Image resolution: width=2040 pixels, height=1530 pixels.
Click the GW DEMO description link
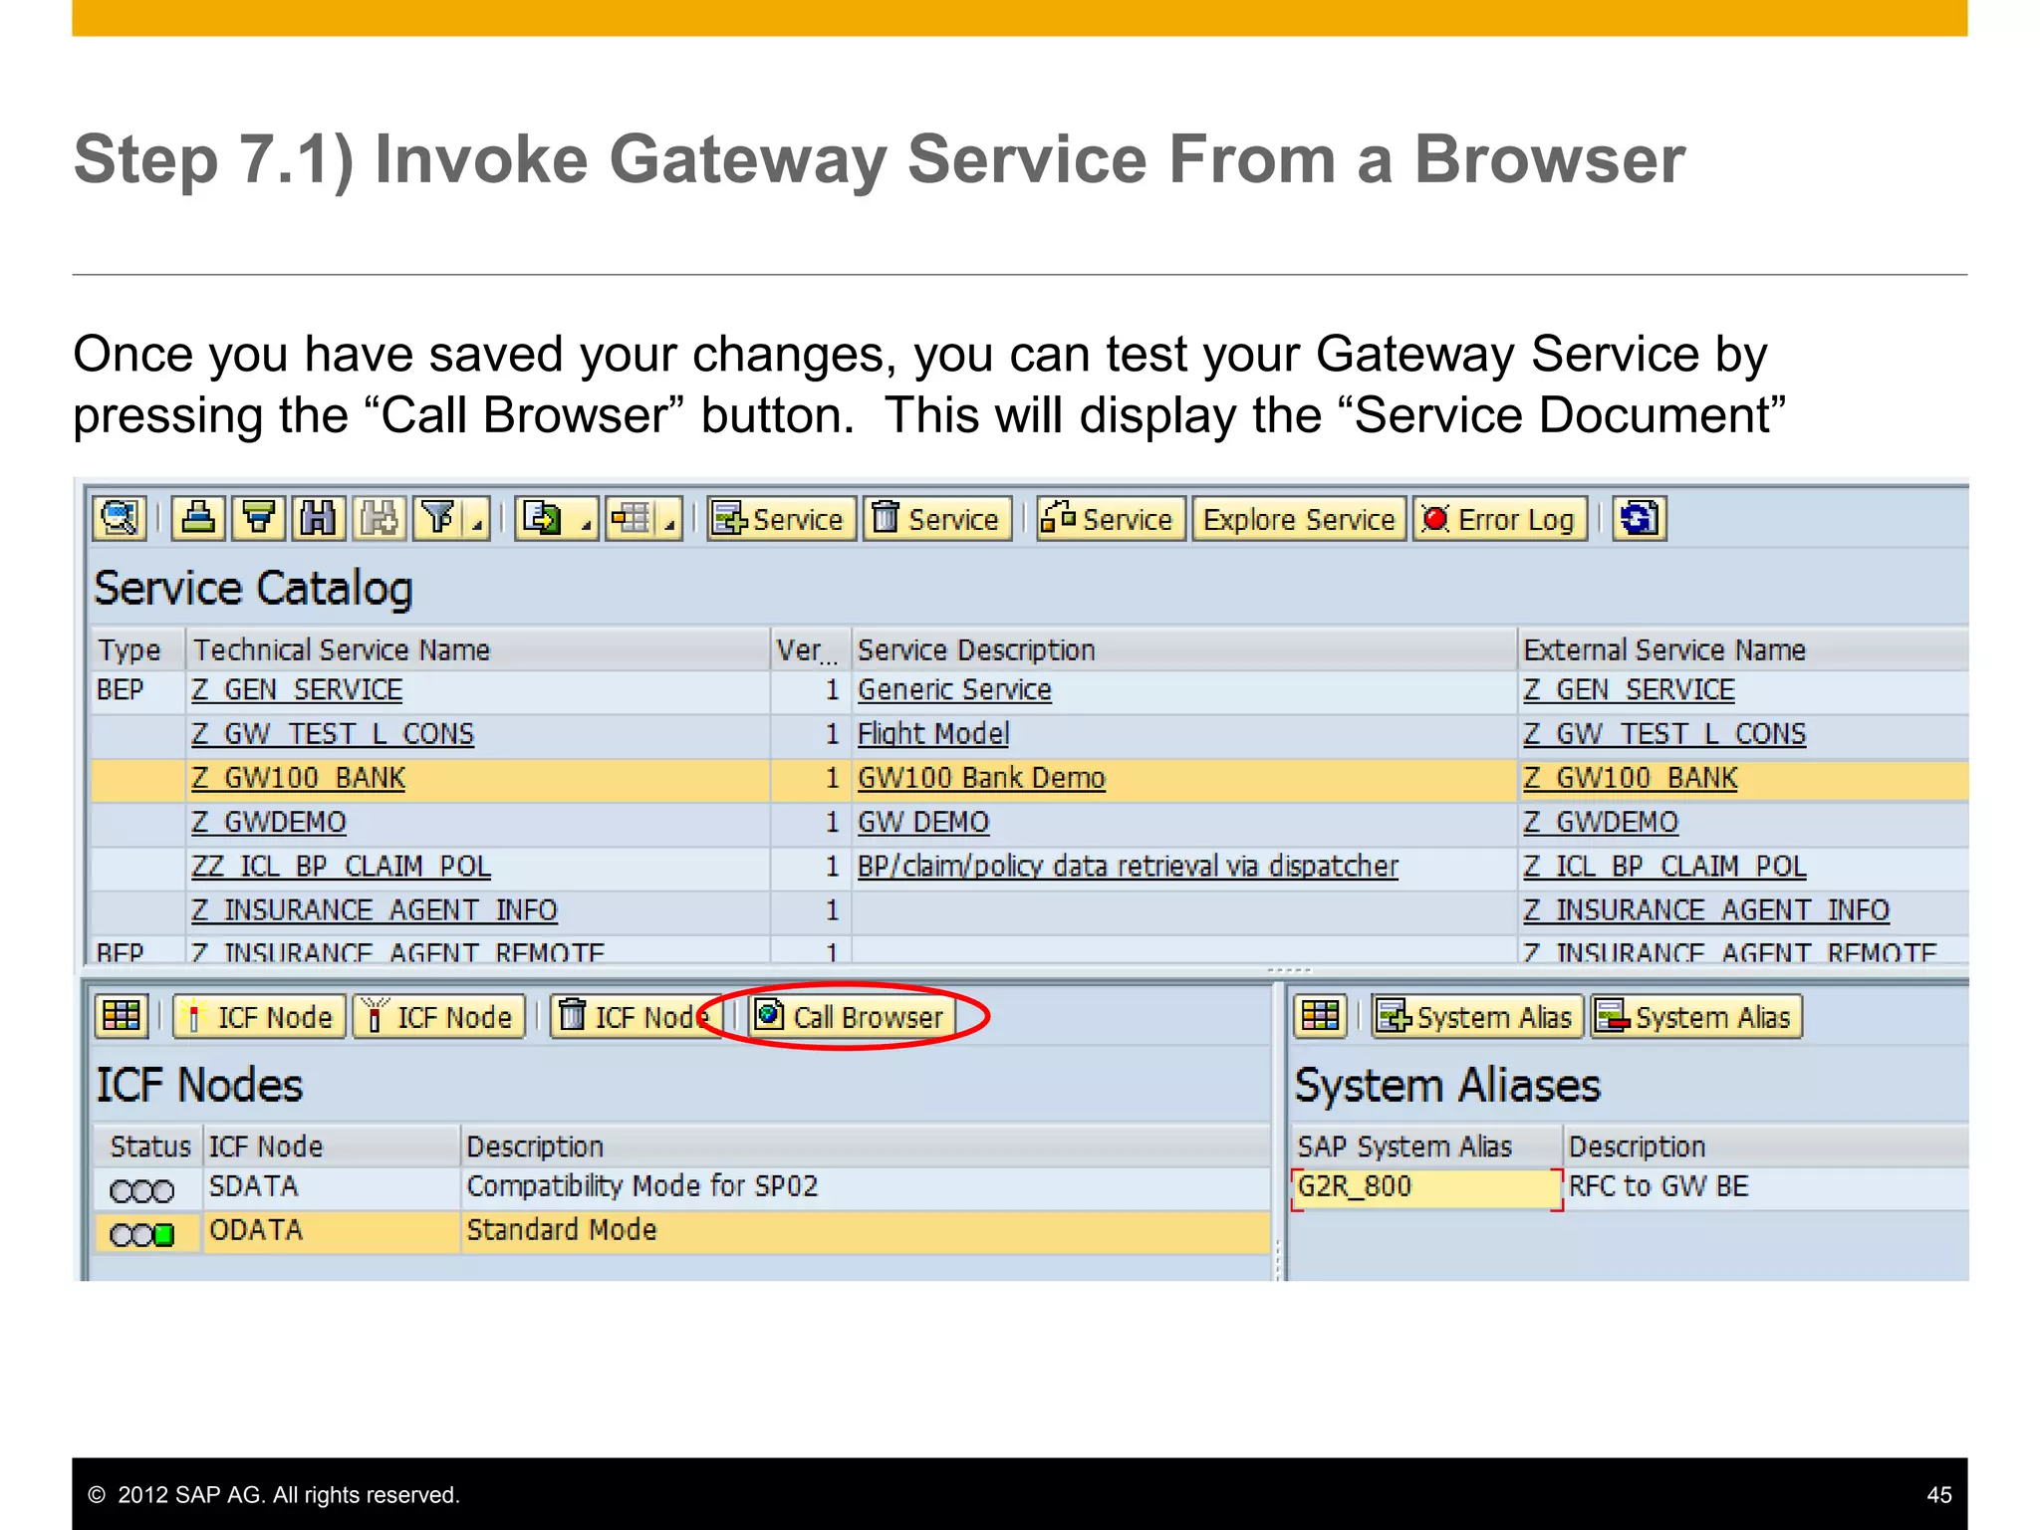(x=923, y=822)
